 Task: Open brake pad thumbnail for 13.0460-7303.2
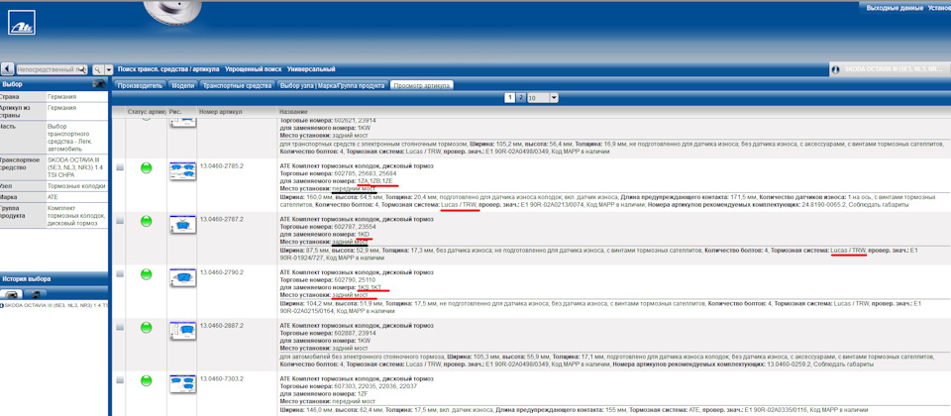click(182, 384)
